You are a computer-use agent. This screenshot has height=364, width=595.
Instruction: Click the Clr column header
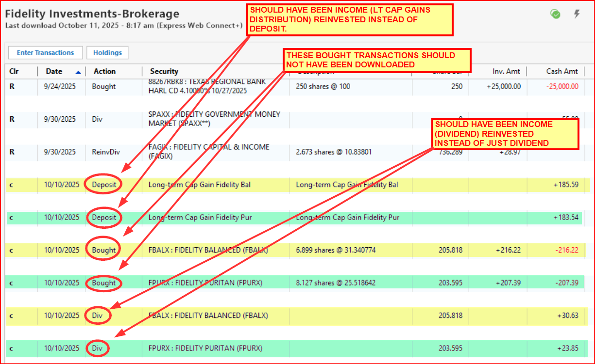[x=14, y=71]
